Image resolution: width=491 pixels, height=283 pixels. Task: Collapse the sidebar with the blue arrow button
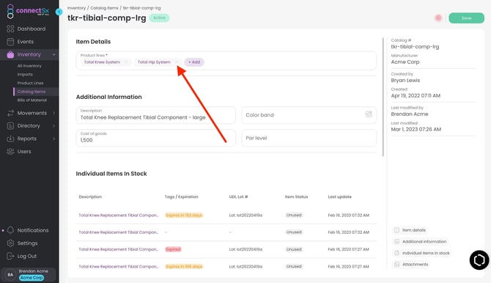pos(59,12)
